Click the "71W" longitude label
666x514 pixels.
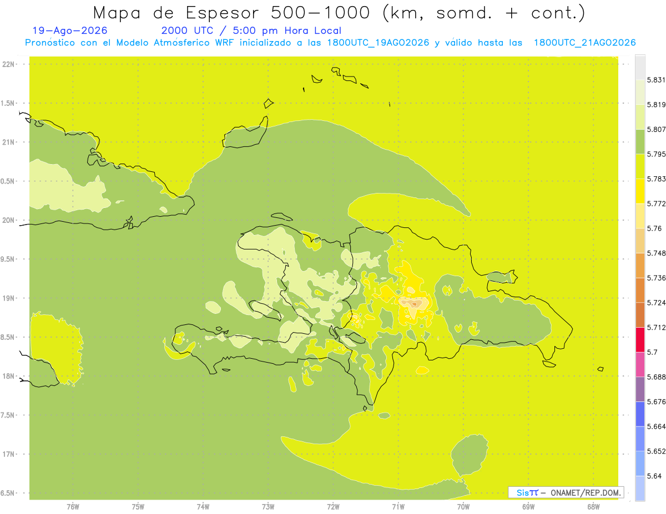click(x=398, y=507)
